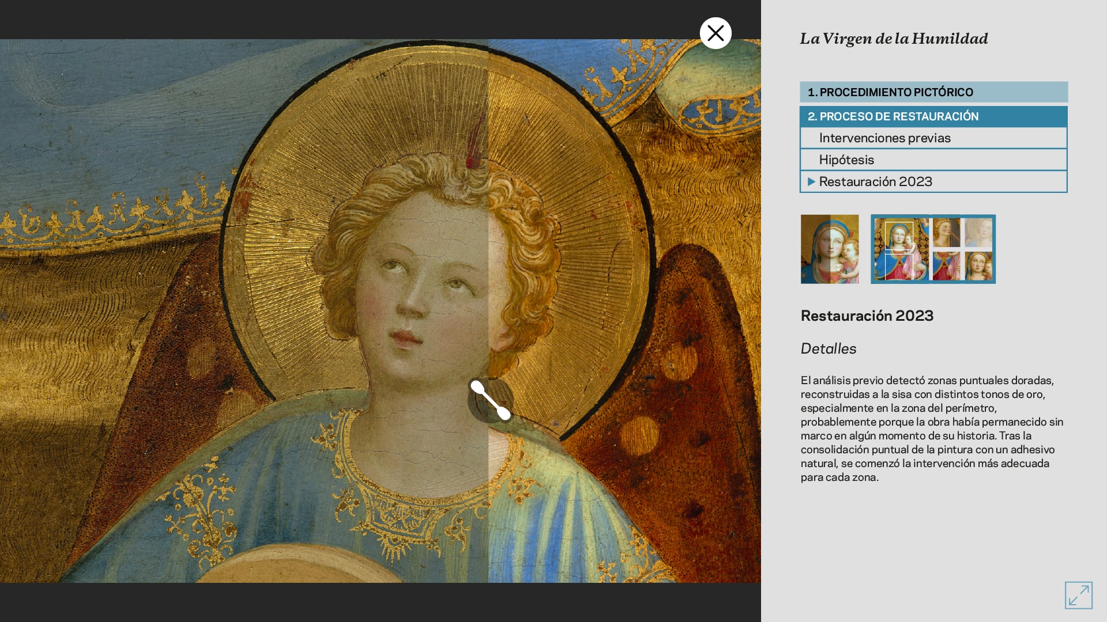The height and width of the screenshot is (622, 1107).
Task: Open section 2. Proceso de restauración
Action: [933, 116]
